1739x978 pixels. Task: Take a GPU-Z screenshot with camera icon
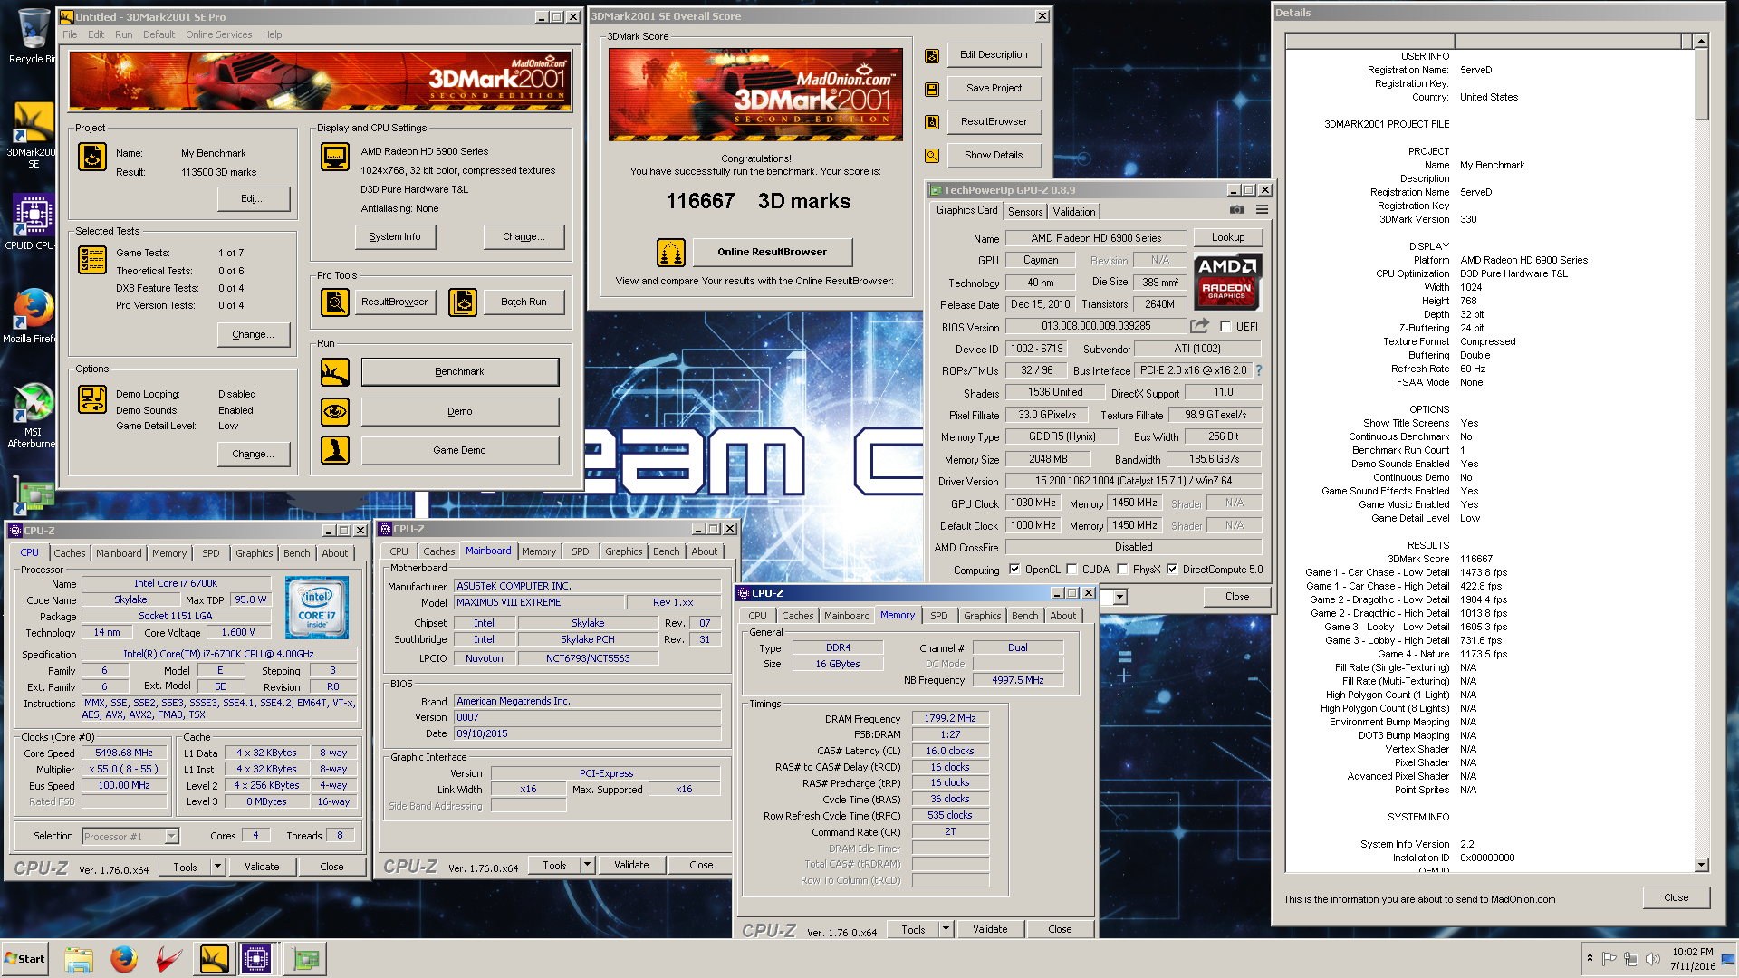pos(1237,210)
